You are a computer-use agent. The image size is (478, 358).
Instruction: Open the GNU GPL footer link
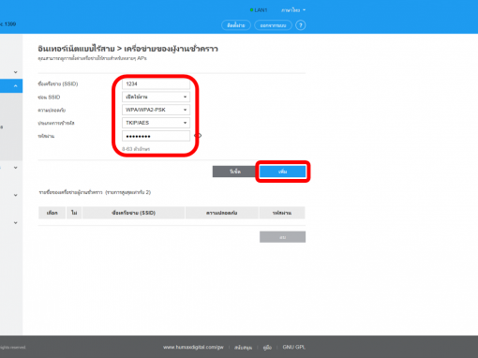293,347
